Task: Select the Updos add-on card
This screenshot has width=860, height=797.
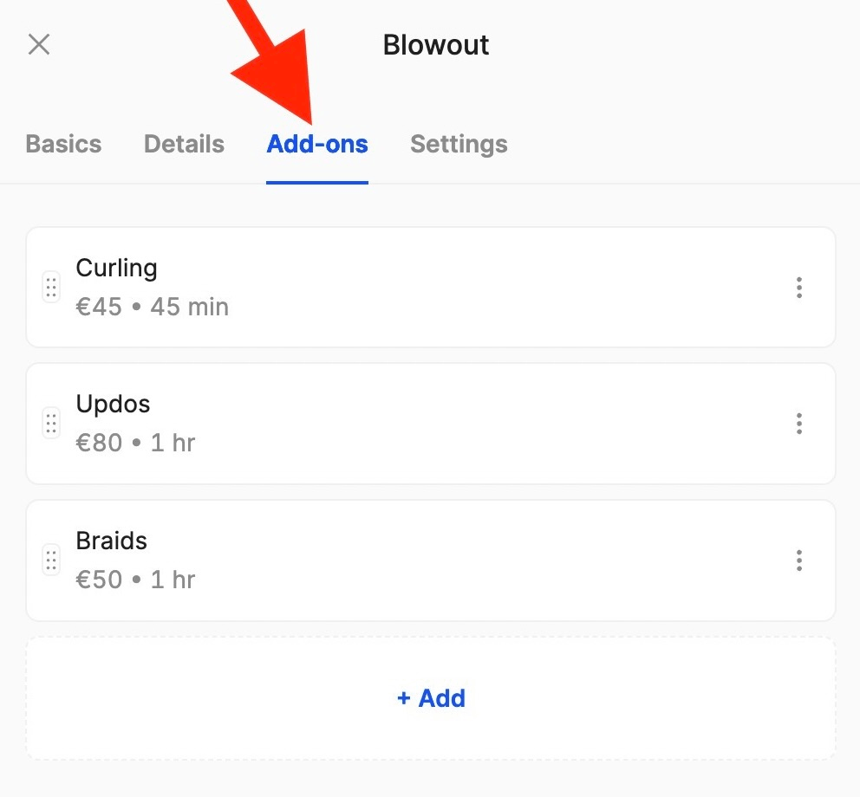Action: [431, 424]
